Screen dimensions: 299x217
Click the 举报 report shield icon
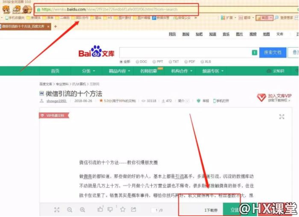tap(199, 101)
